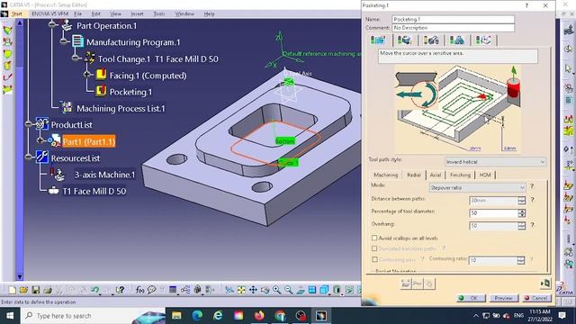Expand the Part1 (Part1.1) node
Viewport: 576px width, 324px height.
[40, 140]
